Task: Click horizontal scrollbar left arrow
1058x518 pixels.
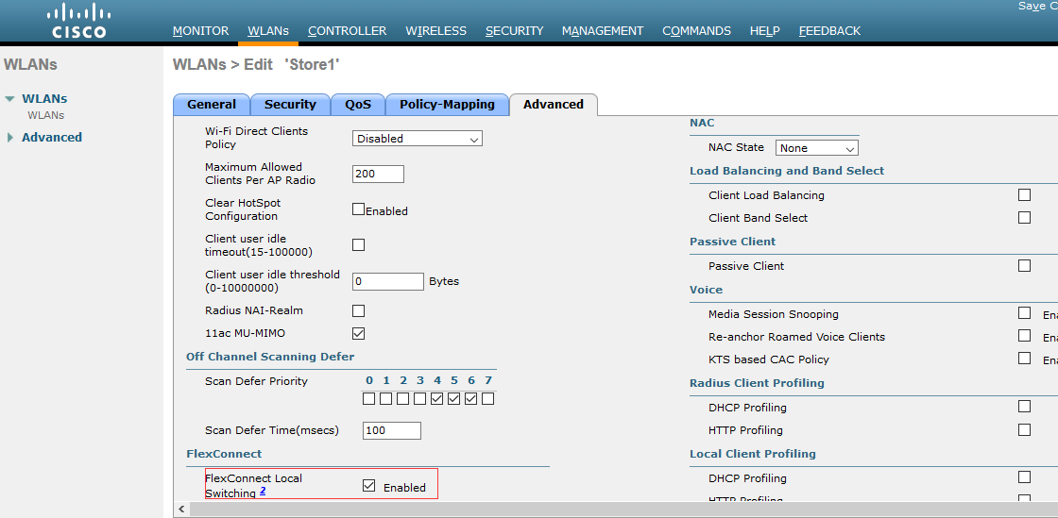Action: click(181, 509)
